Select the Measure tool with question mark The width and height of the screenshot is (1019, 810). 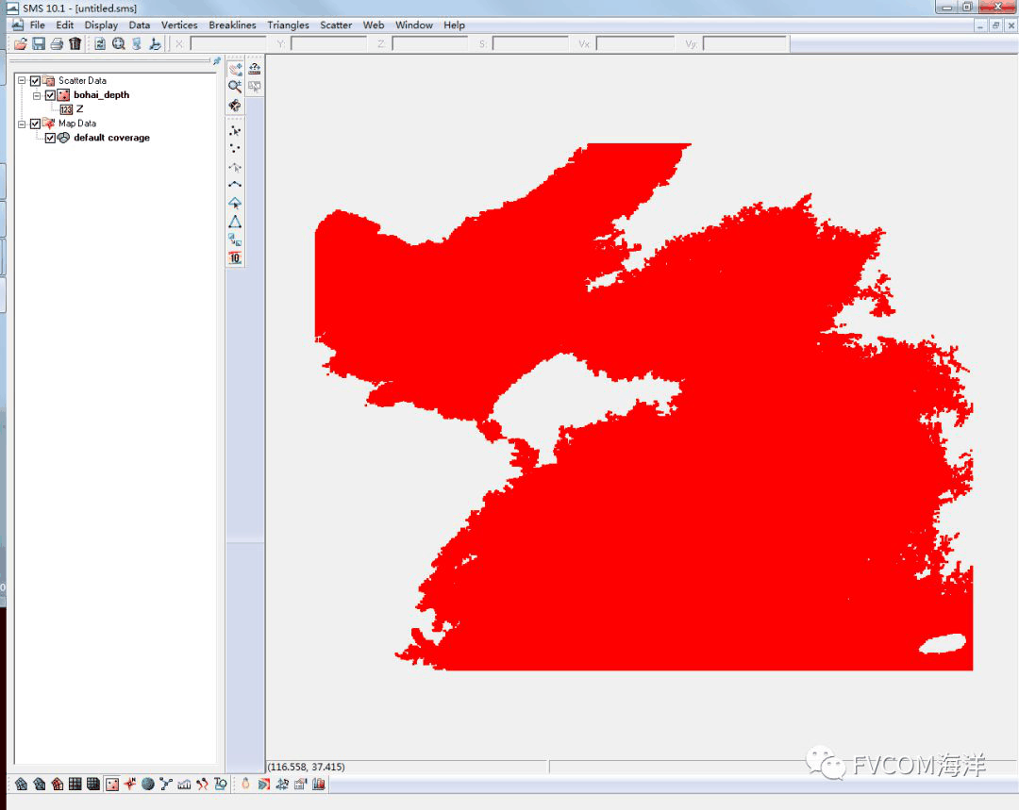[x=255, y=68]
